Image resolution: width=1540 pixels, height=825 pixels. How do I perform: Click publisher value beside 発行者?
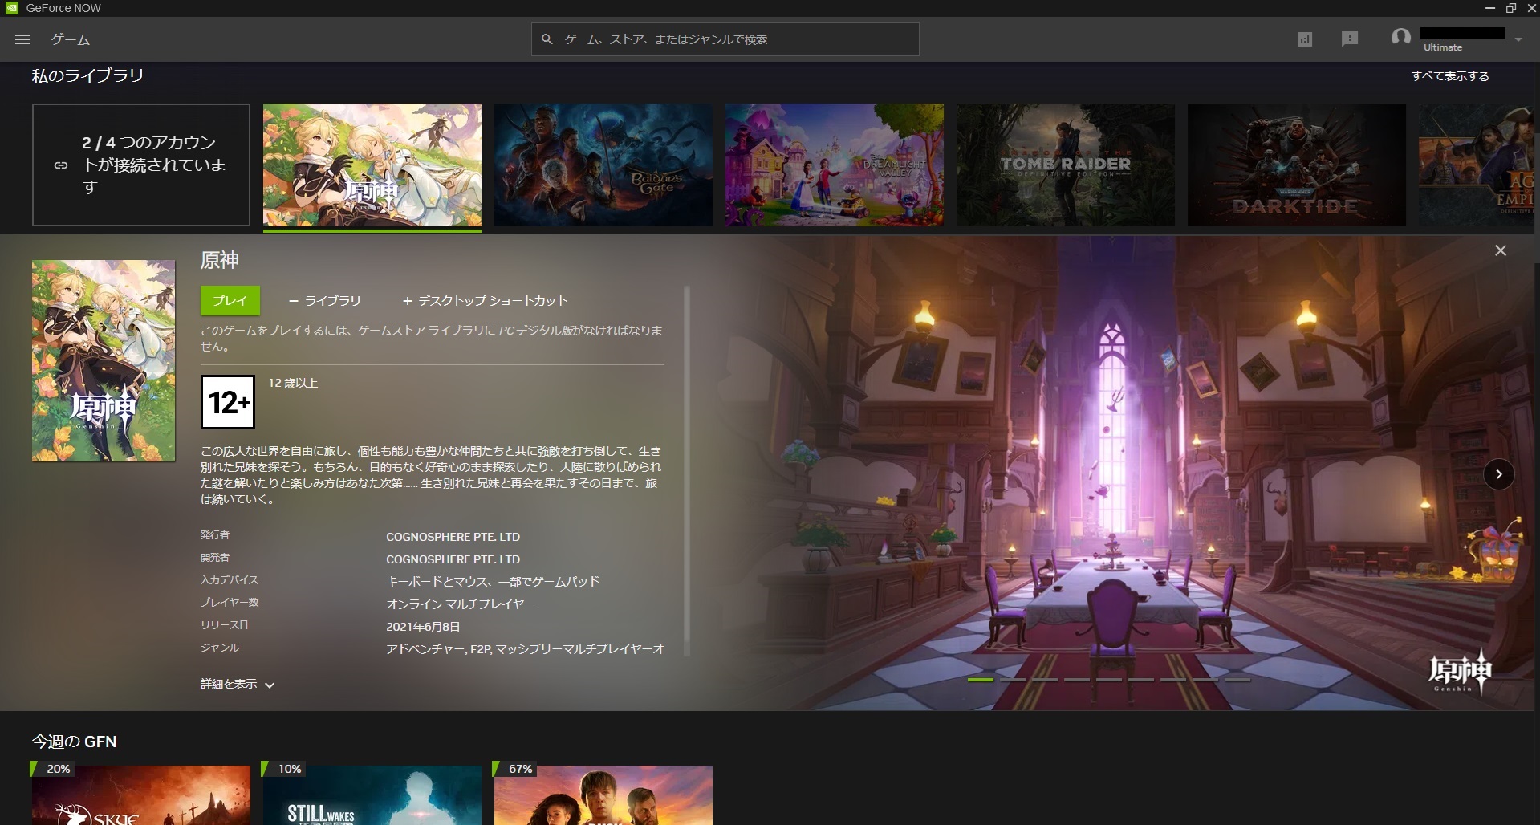coord(453,537)
